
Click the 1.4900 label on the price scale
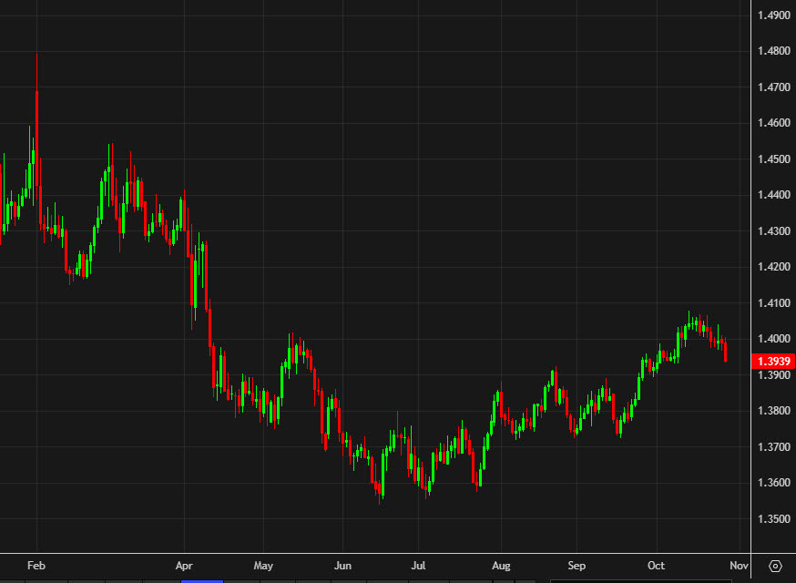[x=773, y=15]
